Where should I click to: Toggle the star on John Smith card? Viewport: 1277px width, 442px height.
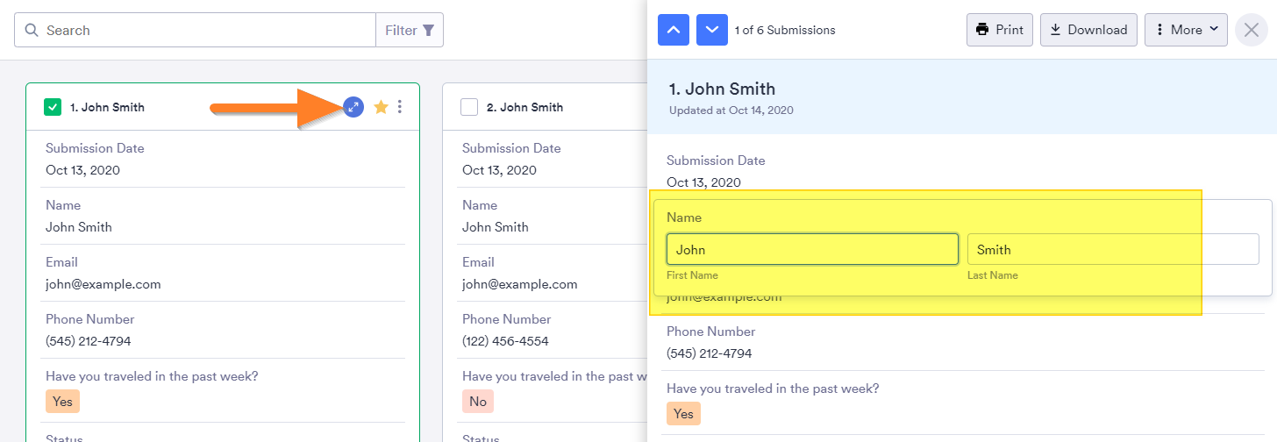381,107
